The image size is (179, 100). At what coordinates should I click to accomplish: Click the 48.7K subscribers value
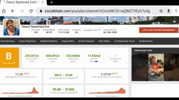click(x=49, y=32)
